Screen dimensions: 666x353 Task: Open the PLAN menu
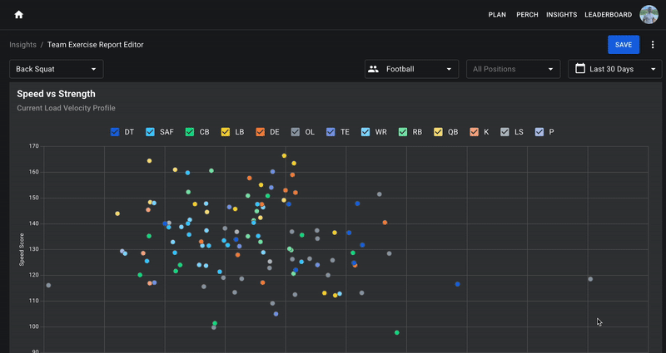(x=497, y=15)
